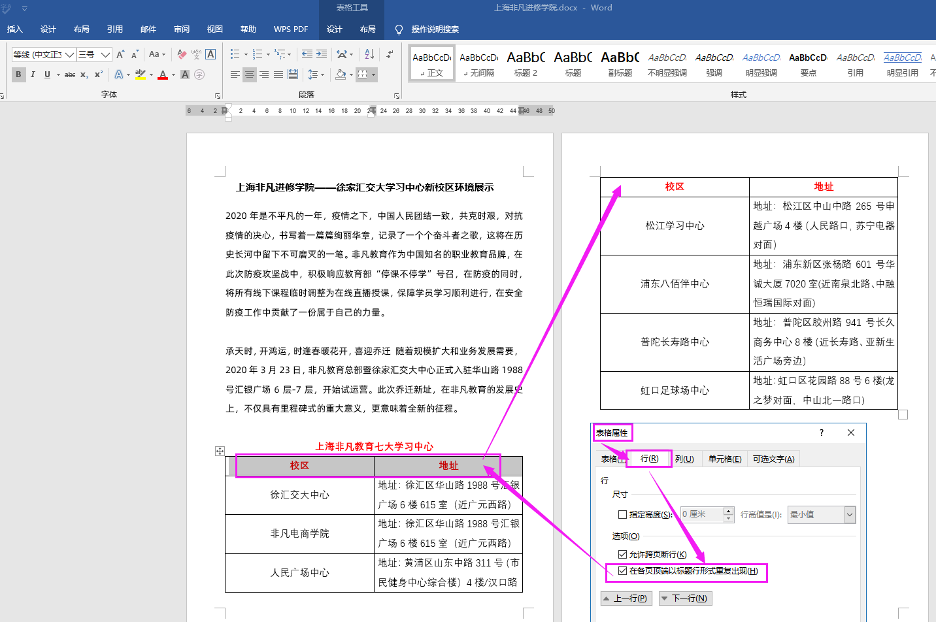This screenshot has height=622, width=936.
Task: Apply 正文 style
Action: 432,63
